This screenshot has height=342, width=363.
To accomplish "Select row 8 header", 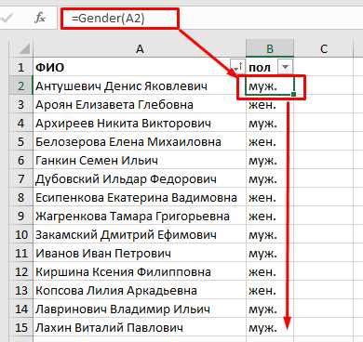I will click(20, 197).
